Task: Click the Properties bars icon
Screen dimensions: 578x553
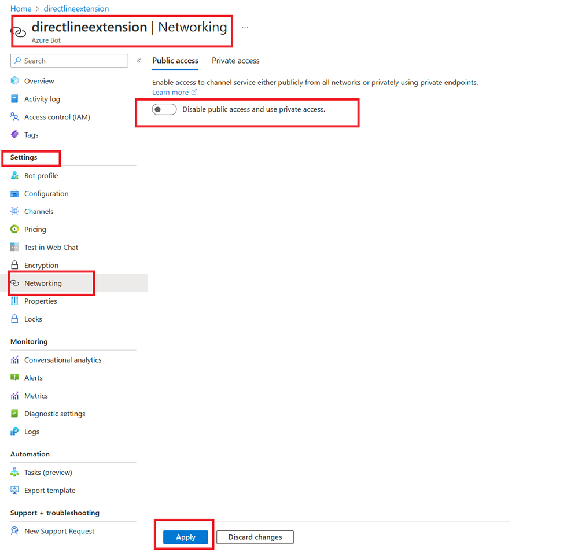Action: [x=14, y=301]
